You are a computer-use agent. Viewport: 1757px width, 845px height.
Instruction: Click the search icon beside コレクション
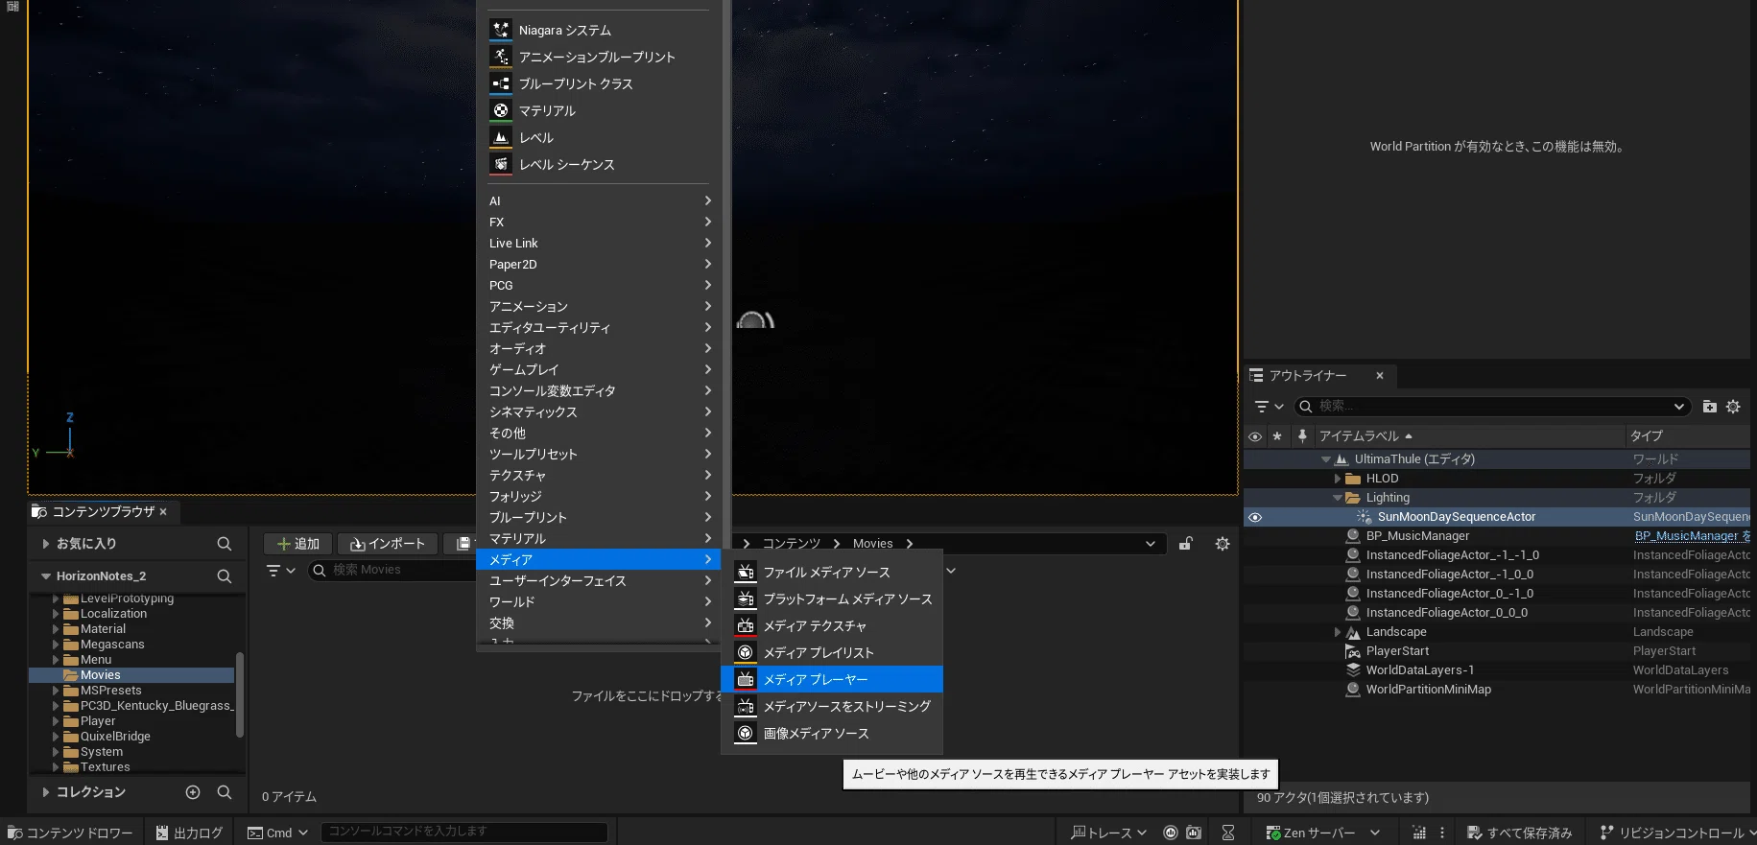pyautogui.click(x=225, y=792)
